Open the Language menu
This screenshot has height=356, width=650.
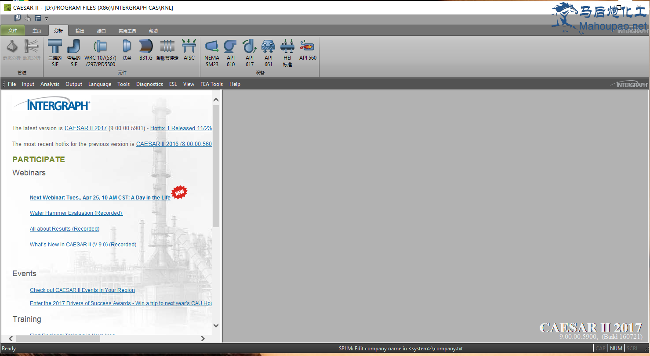tap(100, 84)
